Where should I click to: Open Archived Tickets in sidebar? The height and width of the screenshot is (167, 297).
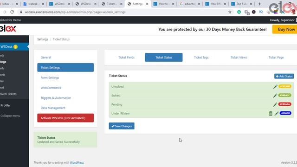click(x=8, y=94)
